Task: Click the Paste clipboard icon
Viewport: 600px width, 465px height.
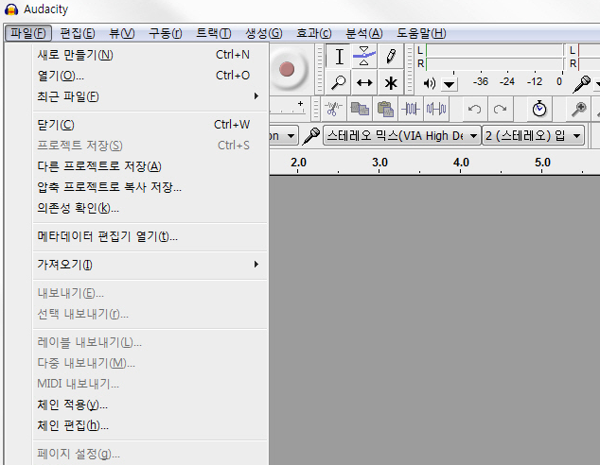Action: pos(385,110)
